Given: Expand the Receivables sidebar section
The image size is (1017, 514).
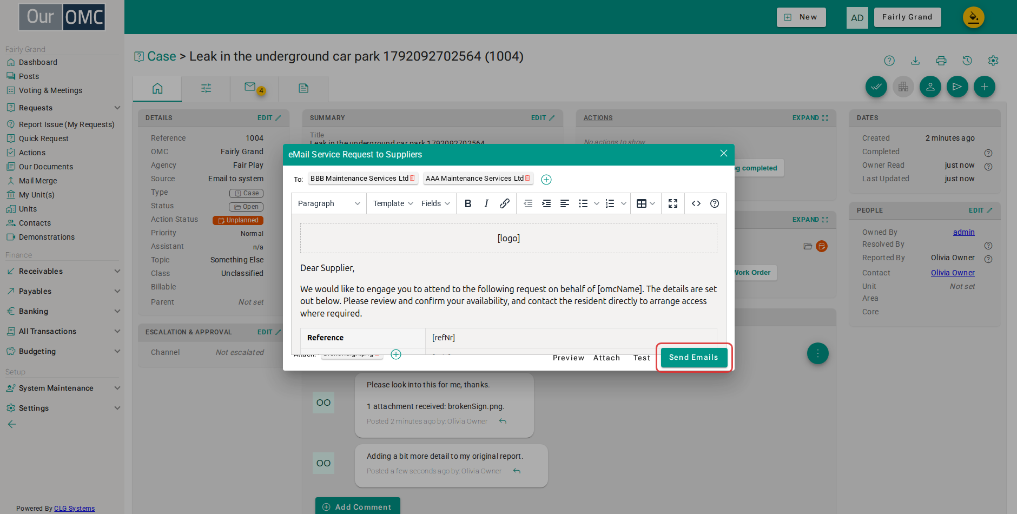Looking at the screenshot, I should 63,271.
